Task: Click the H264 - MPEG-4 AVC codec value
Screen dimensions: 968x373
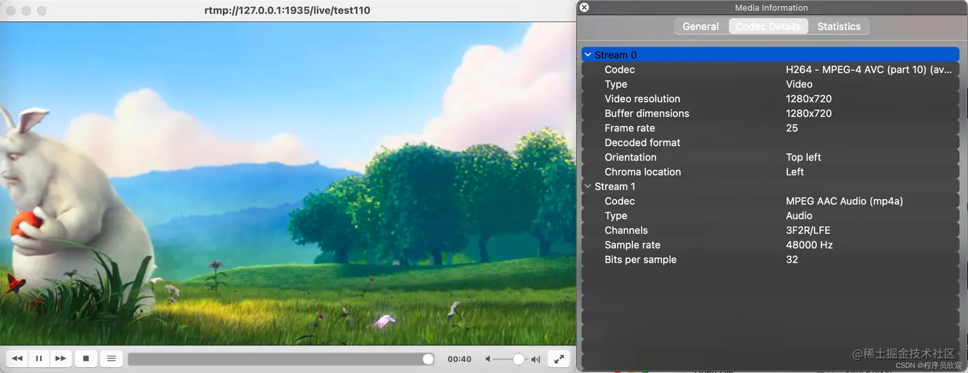Action: point(869,70)
